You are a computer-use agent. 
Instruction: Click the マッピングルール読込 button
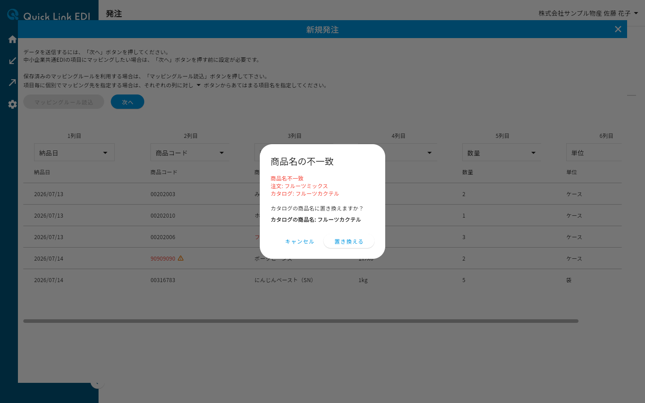click(x=64, y=102)
